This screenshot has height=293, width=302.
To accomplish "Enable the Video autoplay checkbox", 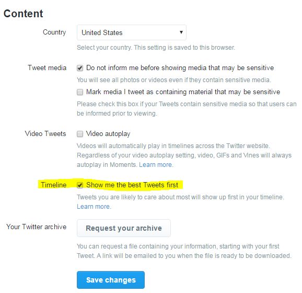I will (80, 134).
